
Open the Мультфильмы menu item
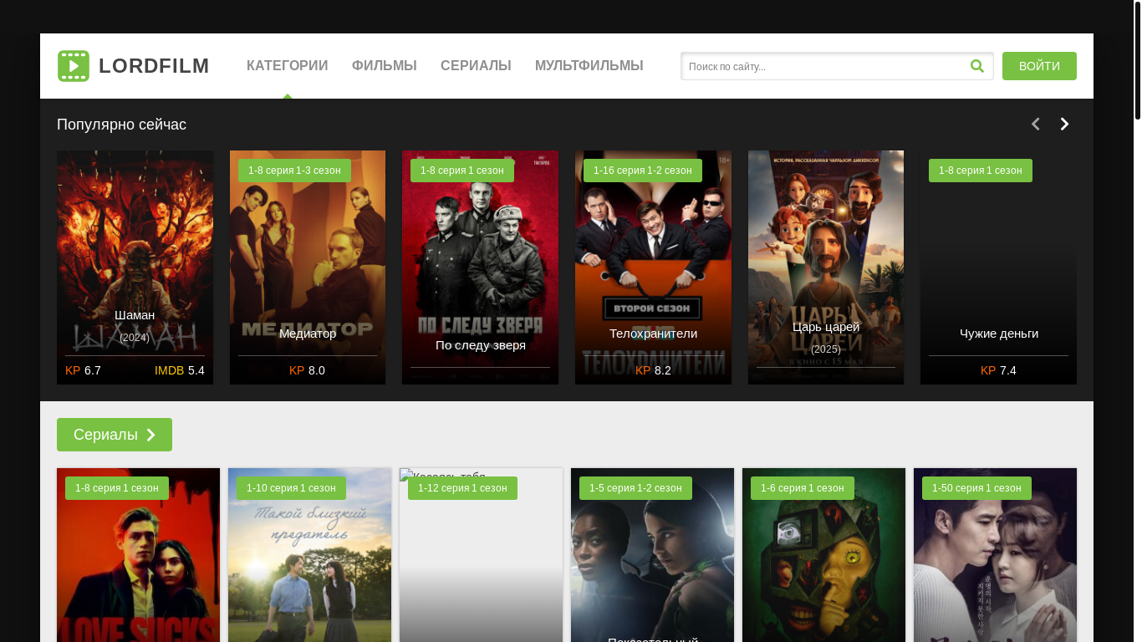click(589, 66)
